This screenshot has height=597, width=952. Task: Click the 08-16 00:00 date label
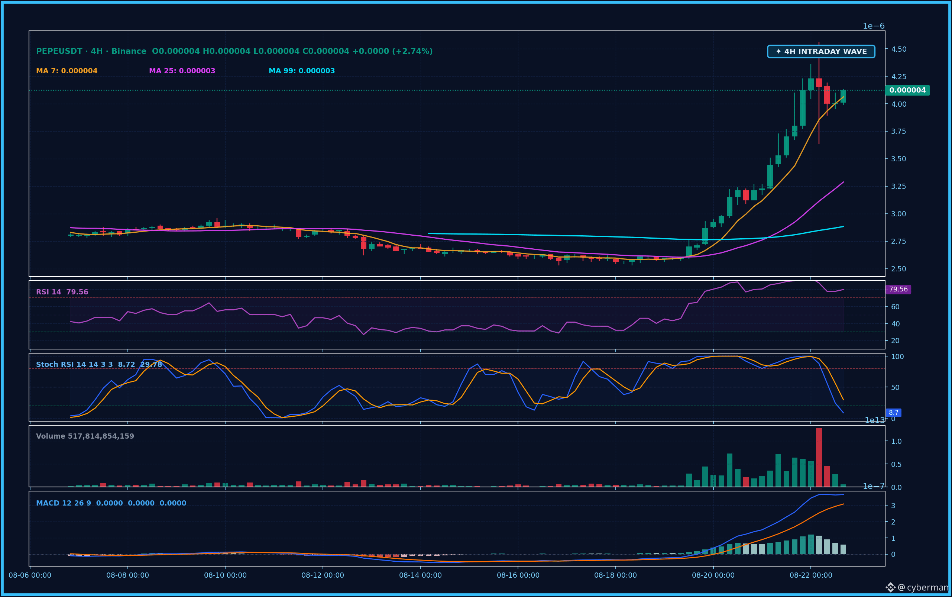518,575
